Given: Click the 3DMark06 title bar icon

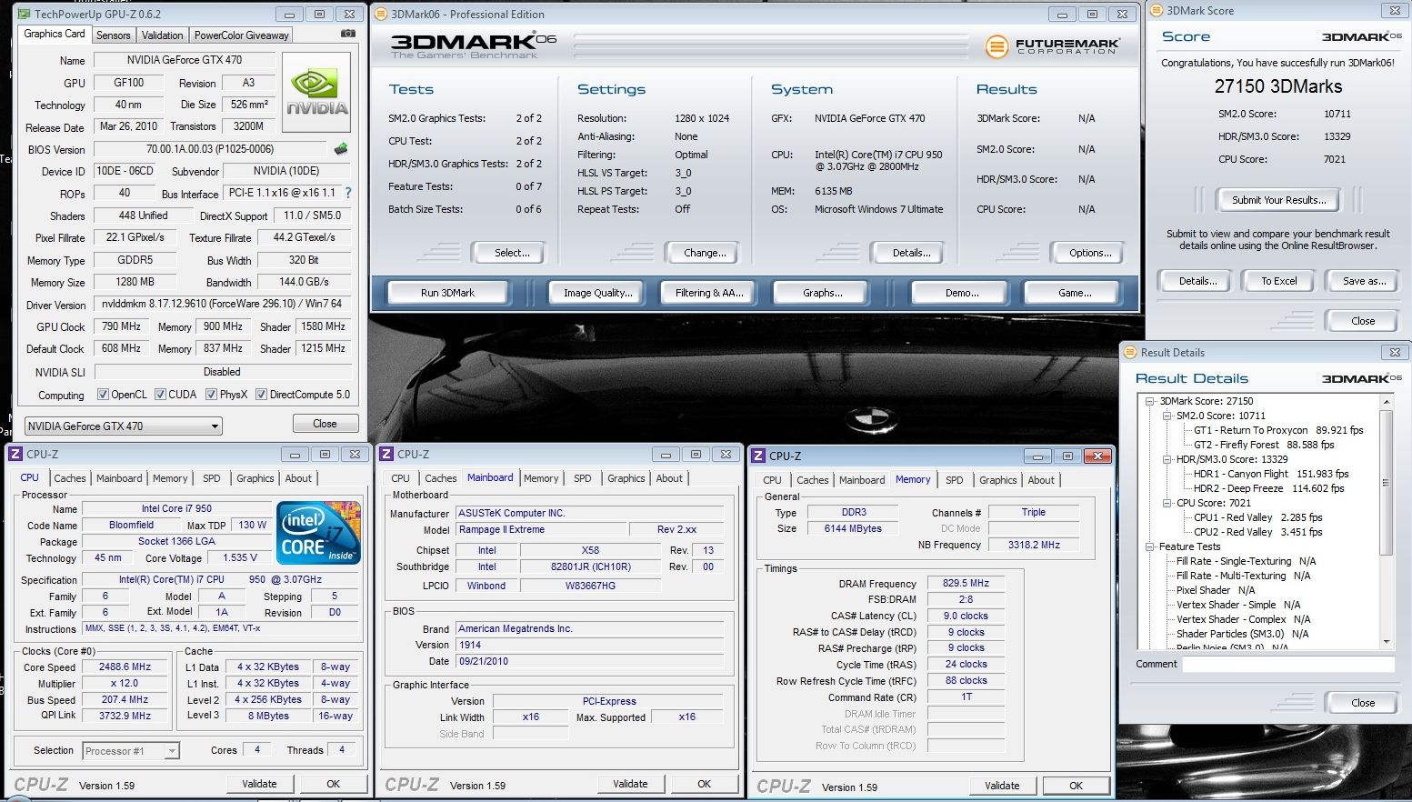Looking at the screenshot, I should click(381, 15).
